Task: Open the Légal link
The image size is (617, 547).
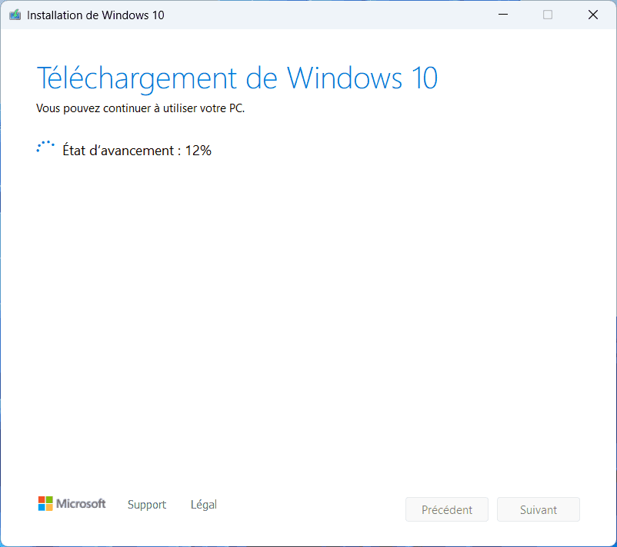Action: point(203,505)
